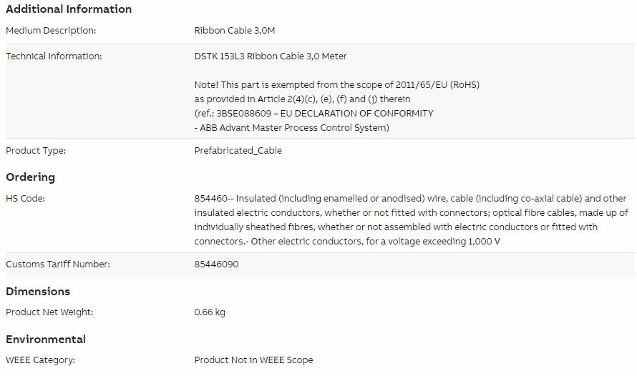Image resolution: width=637 pixels, height=376 pixels.
Task: Select the Prefabricated_Cable value
Action: tap(238, 151)
